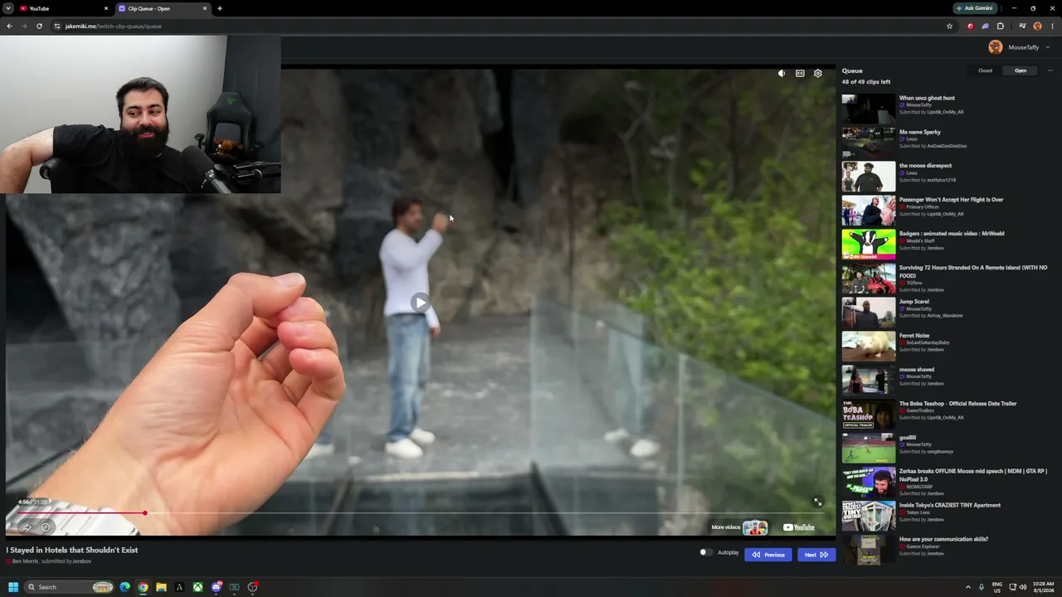Open Chrome's three-dot menu
The image size is (1062, 597).
point(1052,26)
